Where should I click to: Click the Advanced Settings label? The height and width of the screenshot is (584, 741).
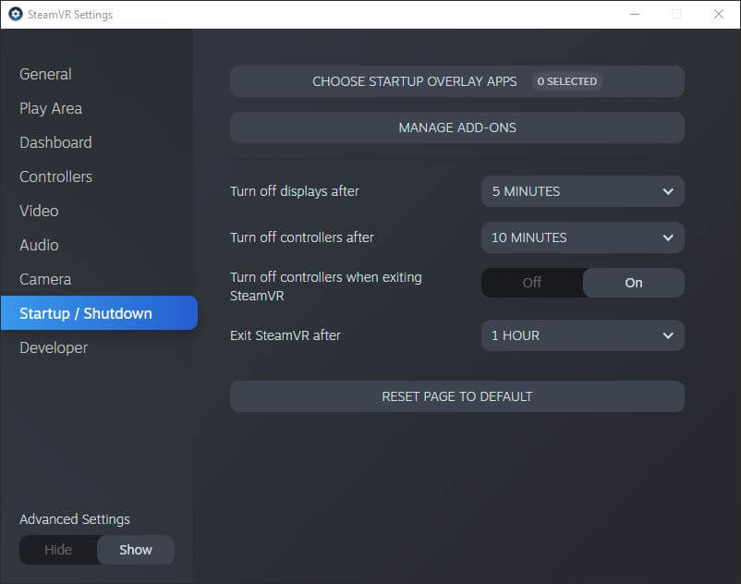(x=75, y=519)
